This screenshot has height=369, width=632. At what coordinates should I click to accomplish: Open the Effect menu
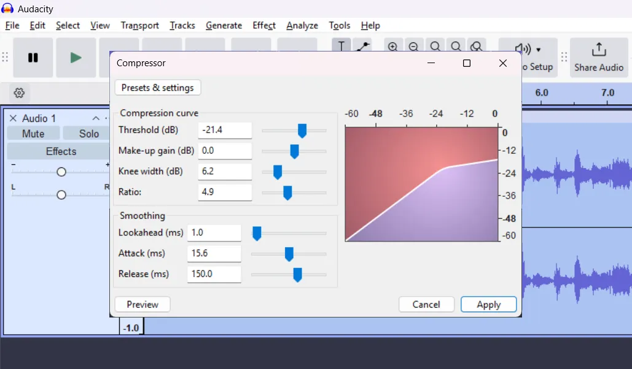[263, 25]
